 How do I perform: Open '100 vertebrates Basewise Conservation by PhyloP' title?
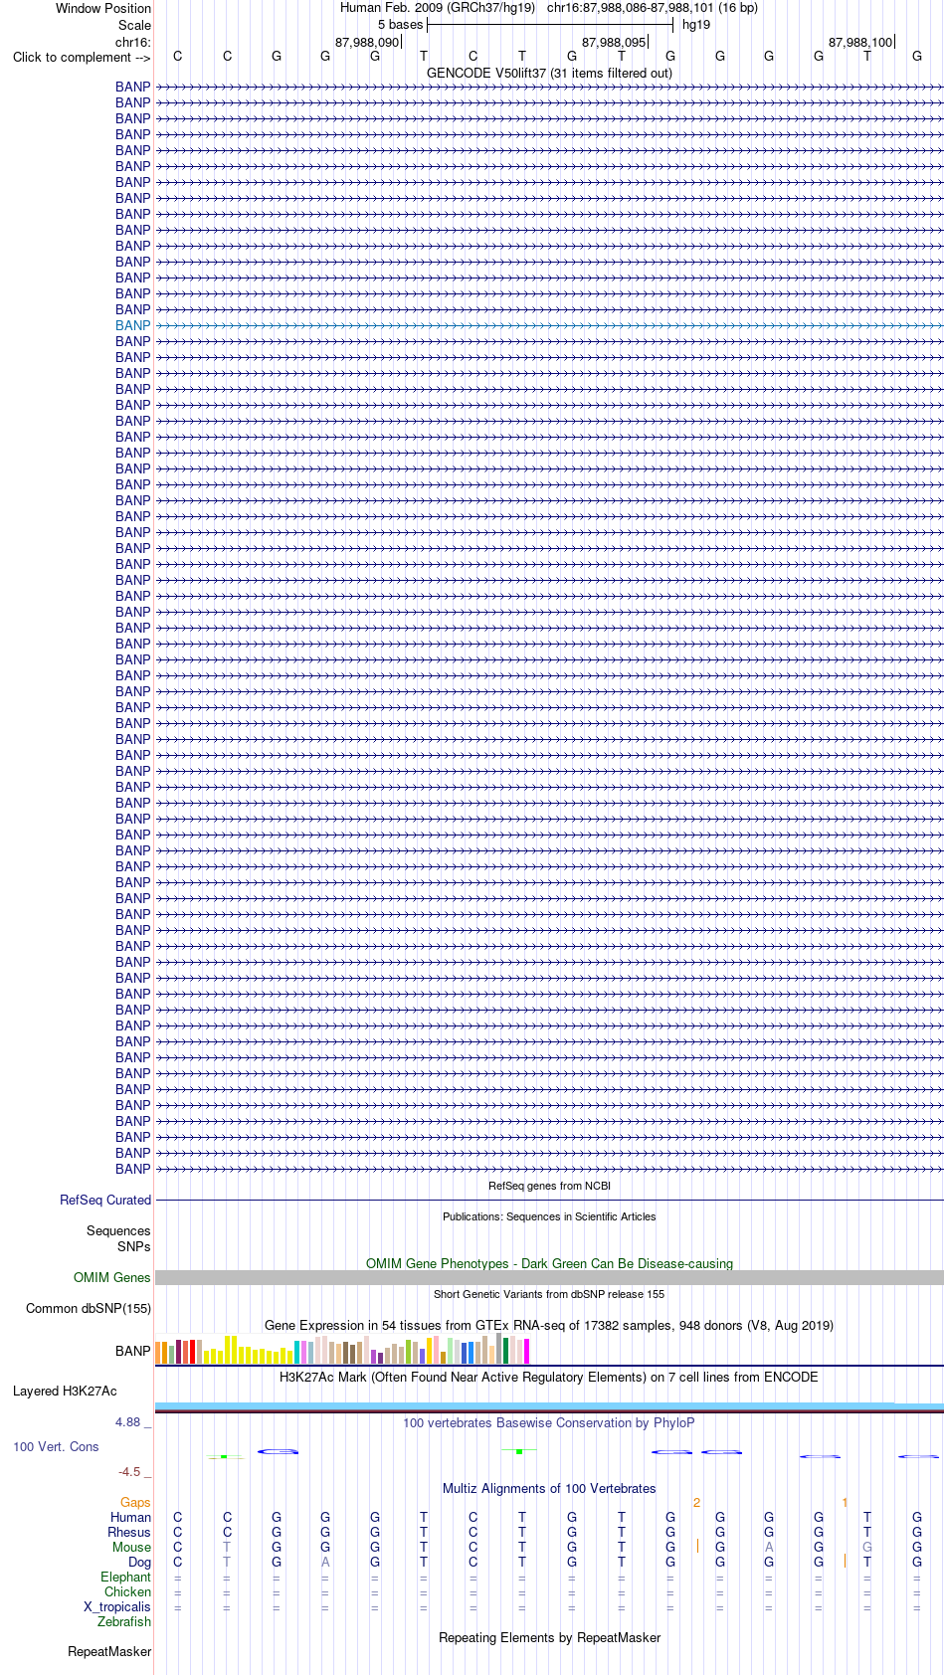pyautogui.click(x=549, y=1423)
